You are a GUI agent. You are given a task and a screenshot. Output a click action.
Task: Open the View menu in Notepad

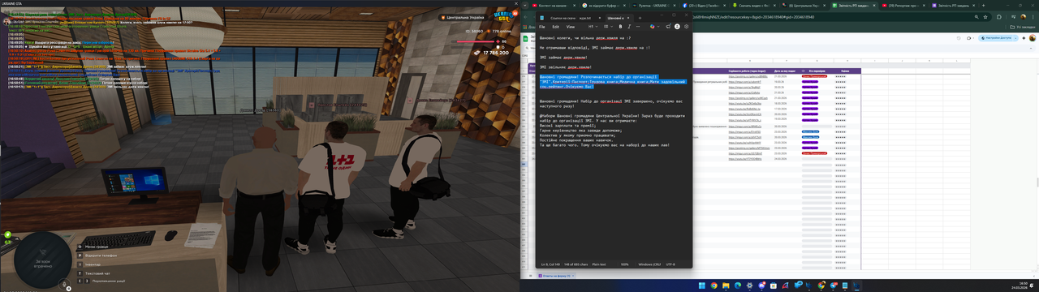[571, 27]
